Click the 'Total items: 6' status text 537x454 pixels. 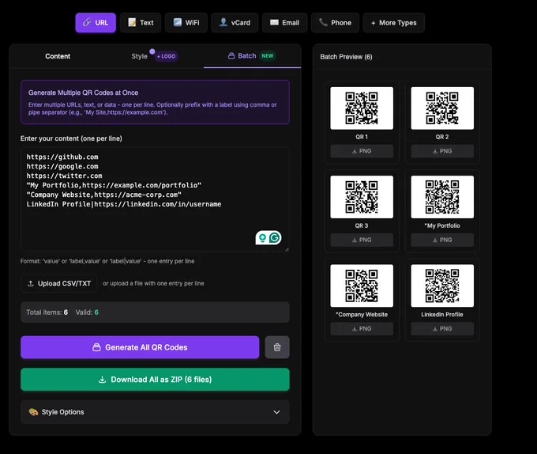click(47, 312)
